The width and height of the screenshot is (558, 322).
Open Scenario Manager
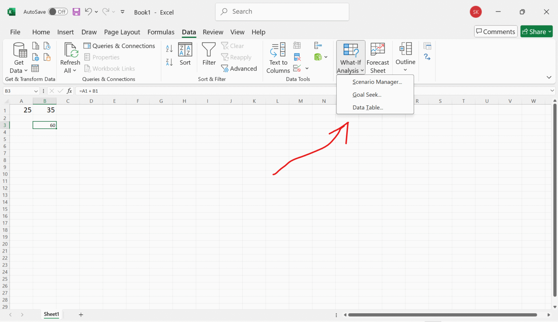[x=377, y=82]
